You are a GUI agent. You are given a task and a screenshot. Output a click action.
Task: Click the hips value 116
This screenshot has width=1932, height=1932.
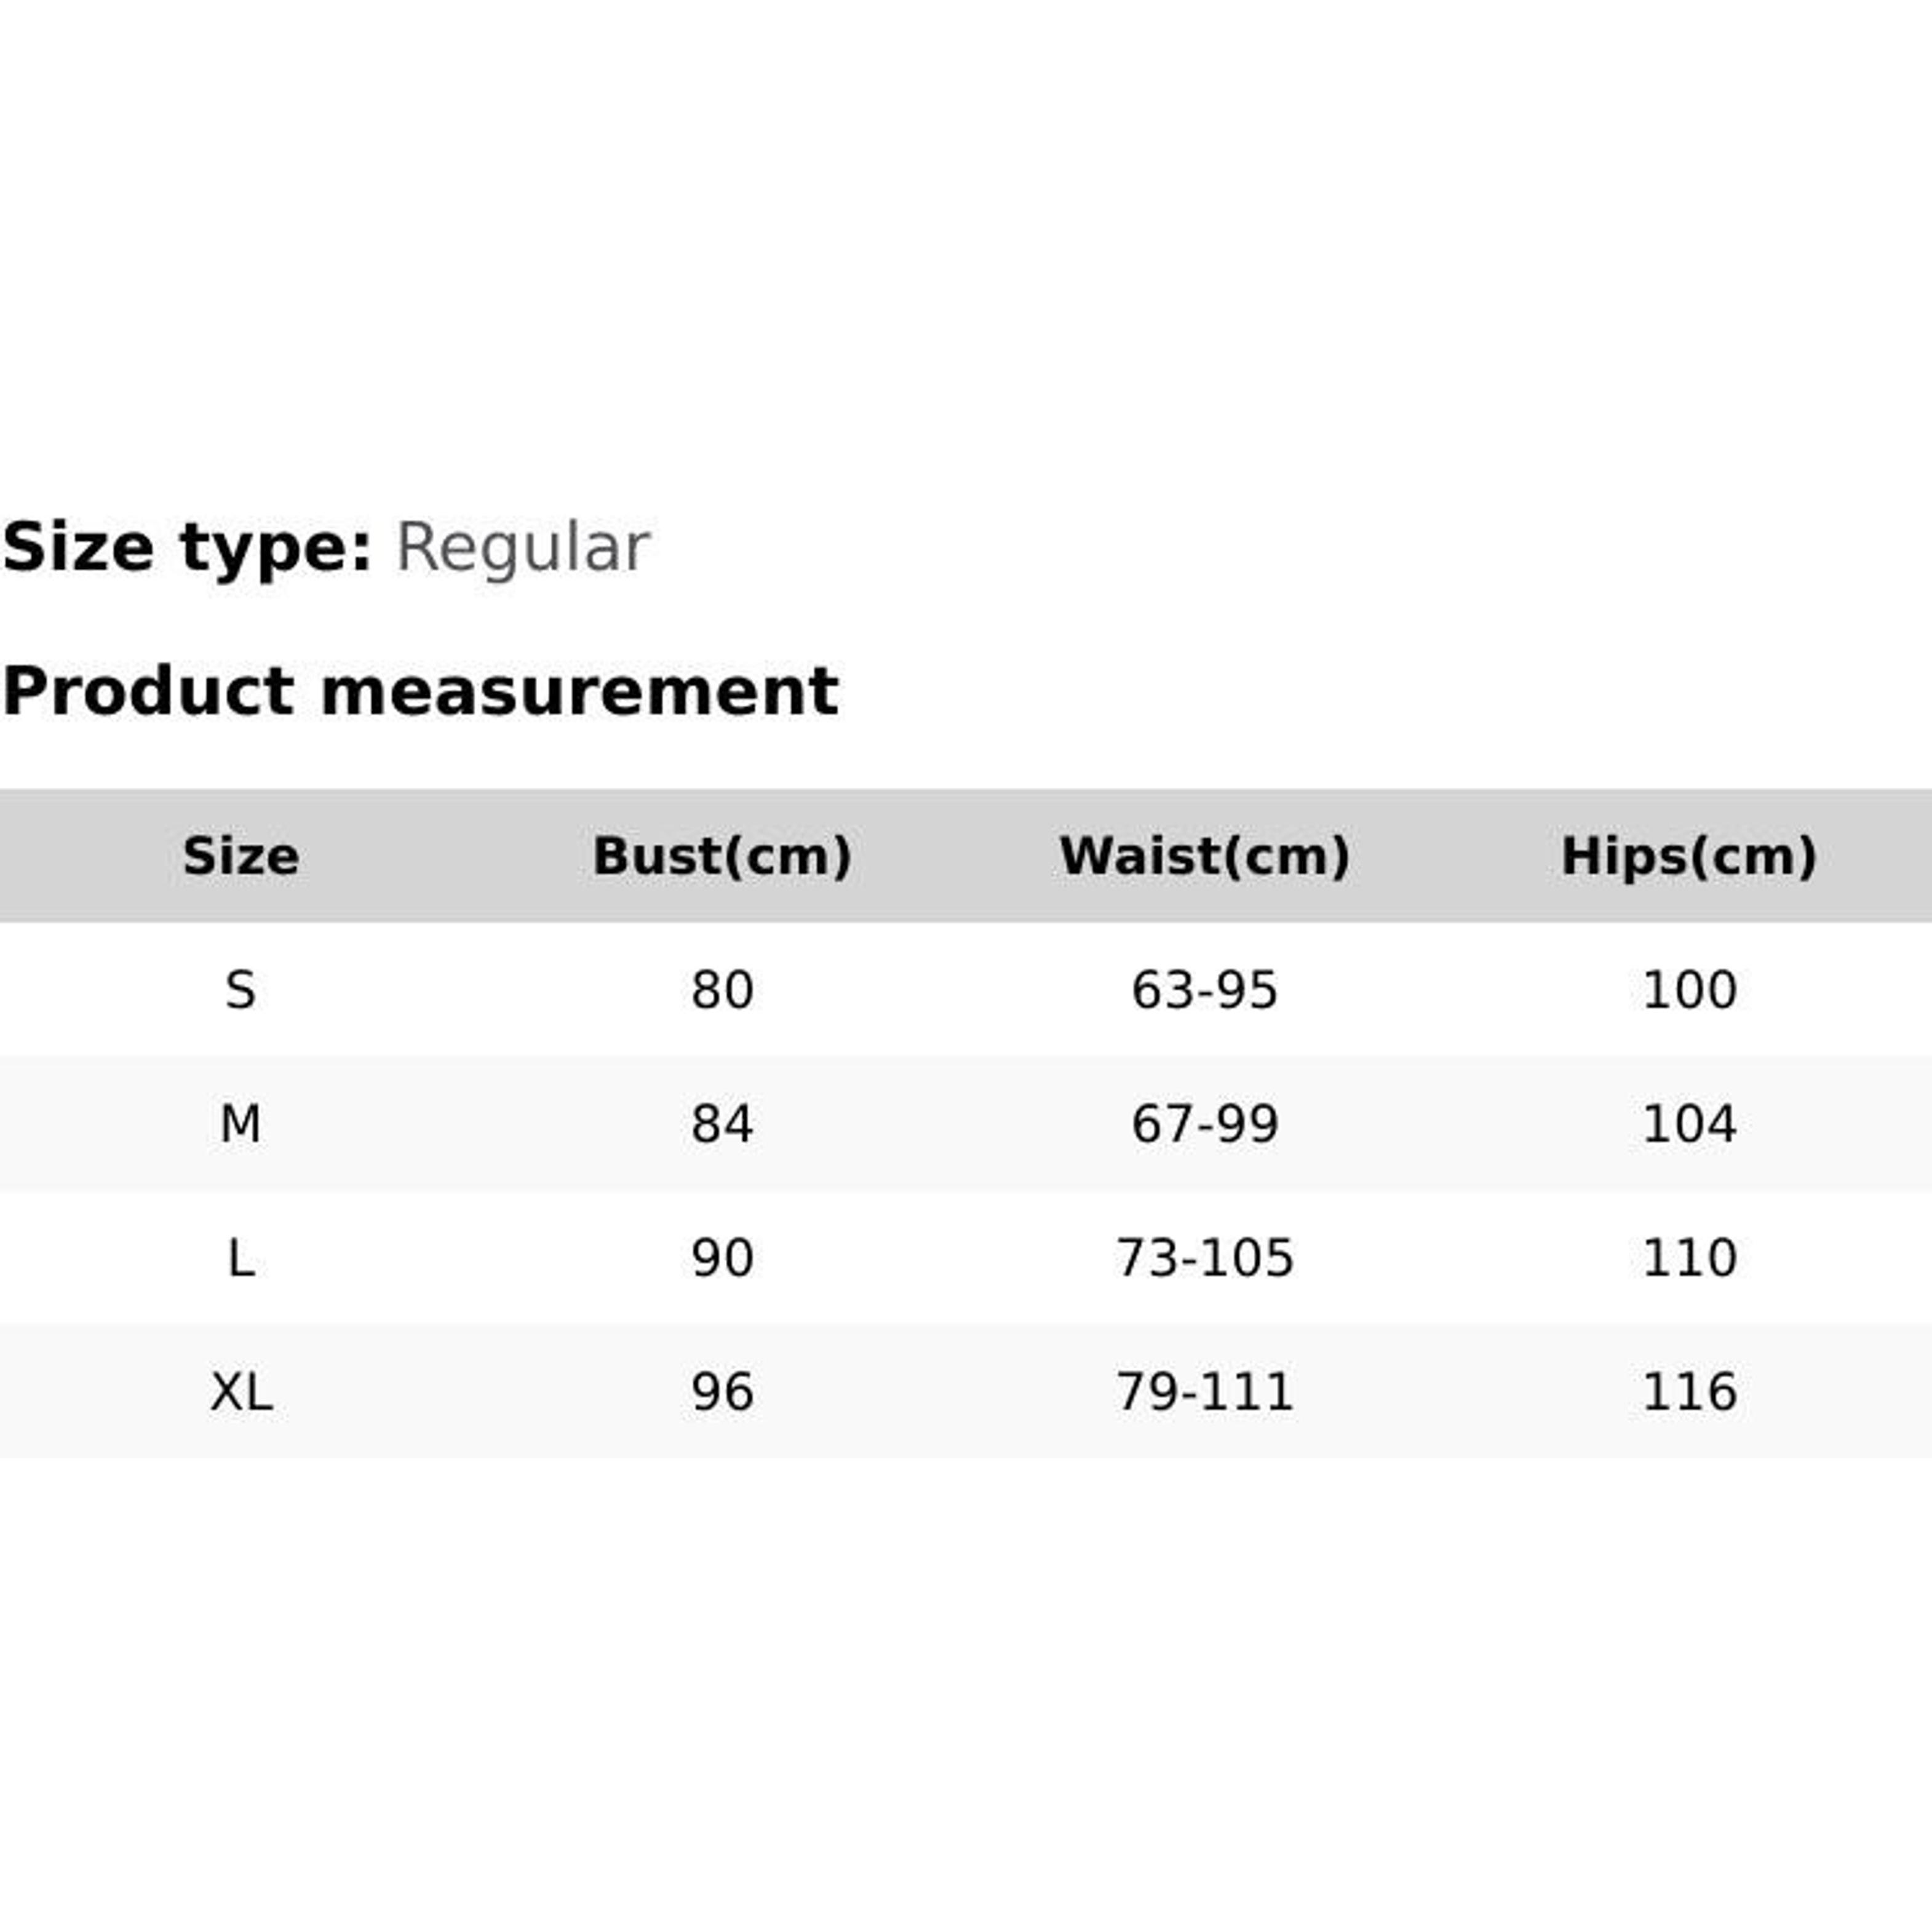[1689, 1392]
